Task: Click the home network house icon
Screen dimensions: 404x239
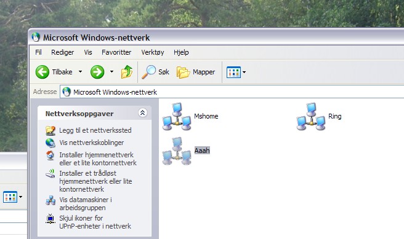Action: pos(50,155)
